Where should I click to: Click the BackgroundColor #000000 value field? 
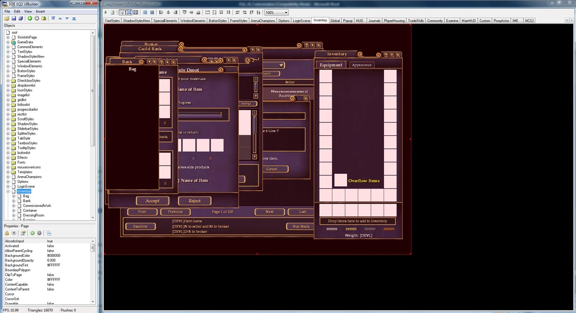coord(53,255)
